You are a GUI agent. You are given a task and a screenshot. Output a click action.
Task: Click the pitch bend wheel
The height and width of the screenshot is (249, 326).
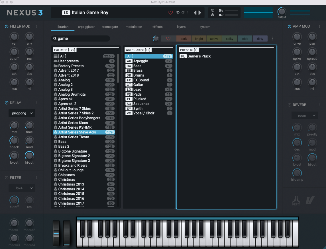click(x=56, y=233)
